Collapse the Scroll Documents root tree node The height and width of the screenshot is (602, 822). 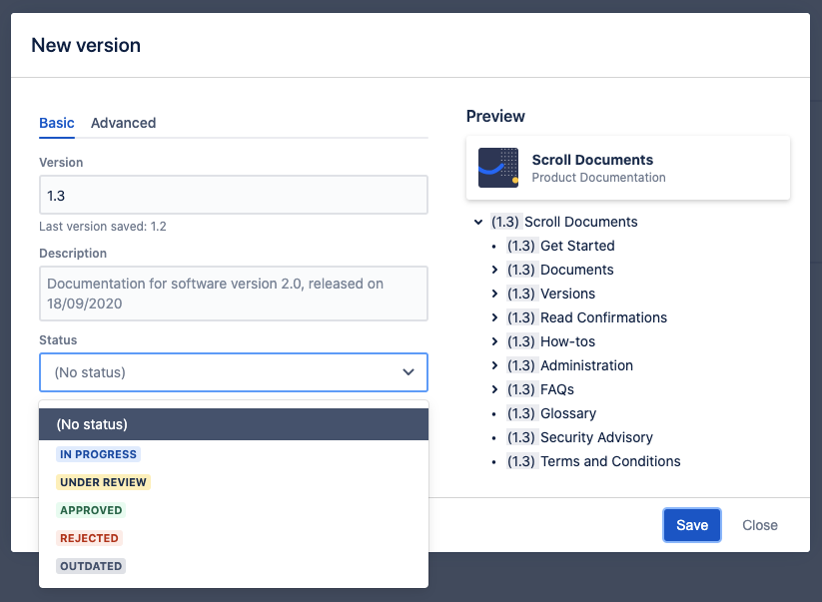coord(478,222)
